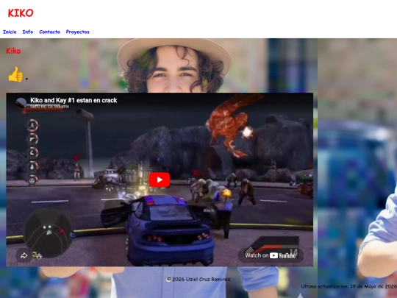The height and width of the screenshot is (298, 397).
Task: Click the thumbs up emoji
Action: tap(15, 74)
